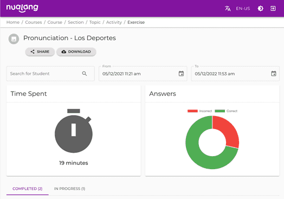Open the To date calendar picker
Image resolution: width=284 pixels, height=199 pixels.
pos(274,74)
